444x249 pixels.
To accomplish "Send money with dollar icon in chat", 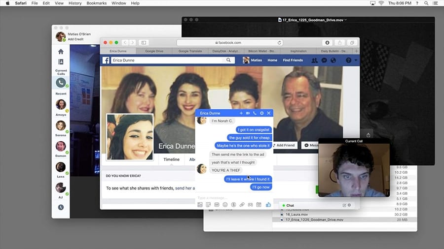I will [x=234, y=205].
